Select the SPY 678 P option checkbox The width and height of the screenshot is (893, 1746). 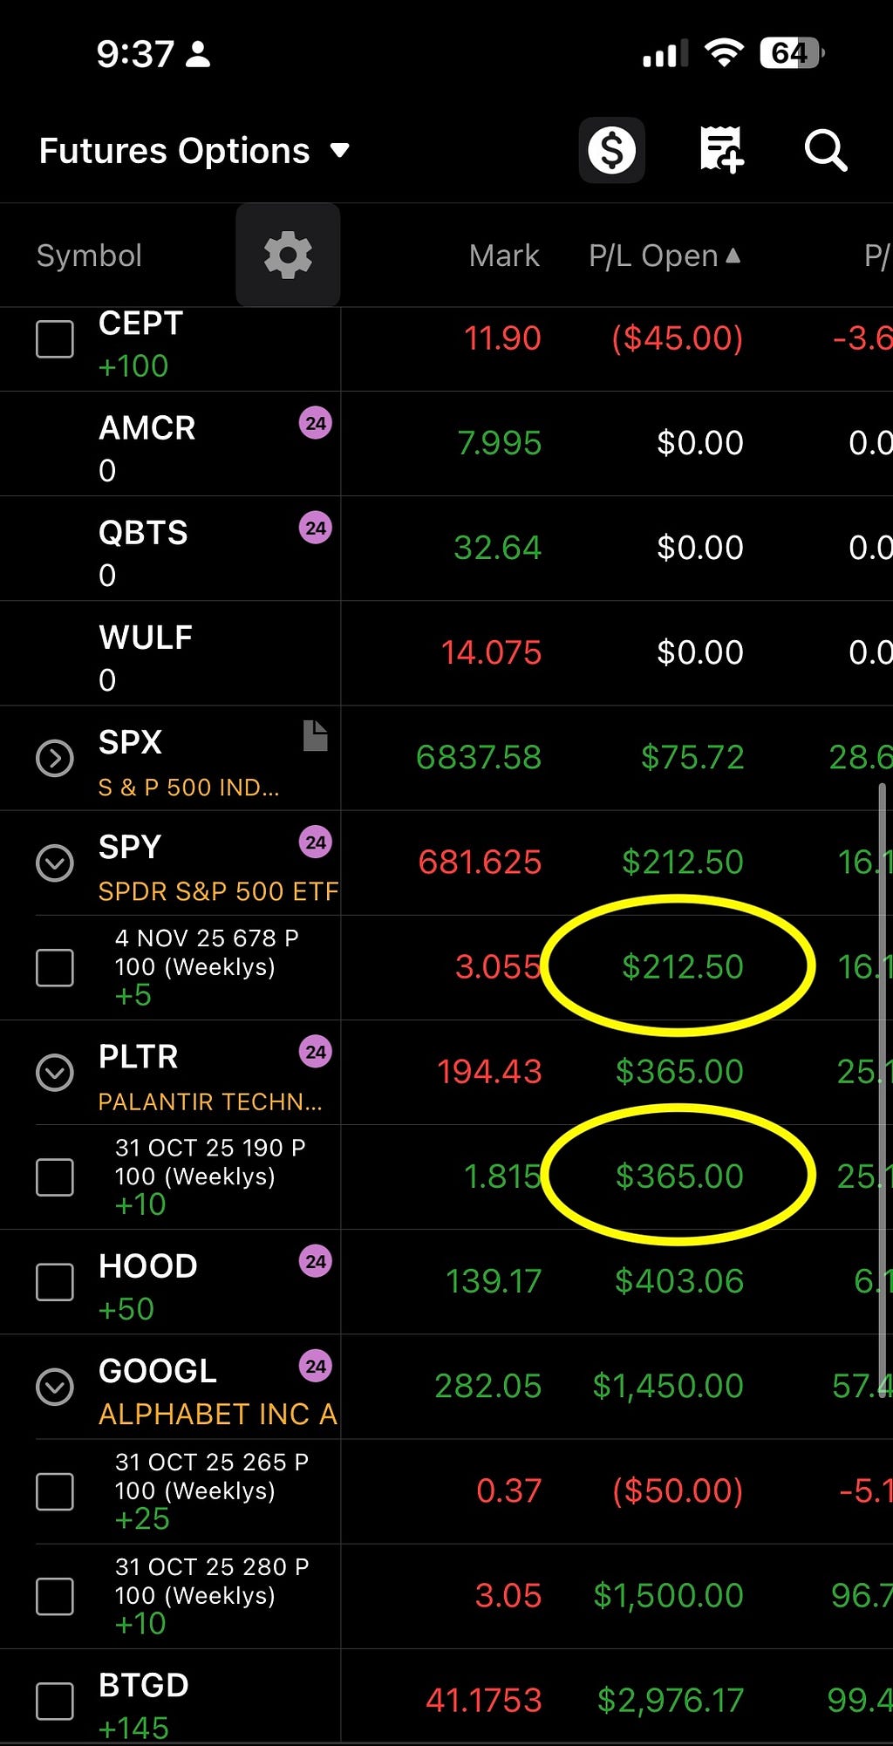coord(54,967)
